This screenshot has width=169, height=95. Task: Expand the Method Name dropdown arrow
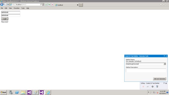[x=165, y=64]
